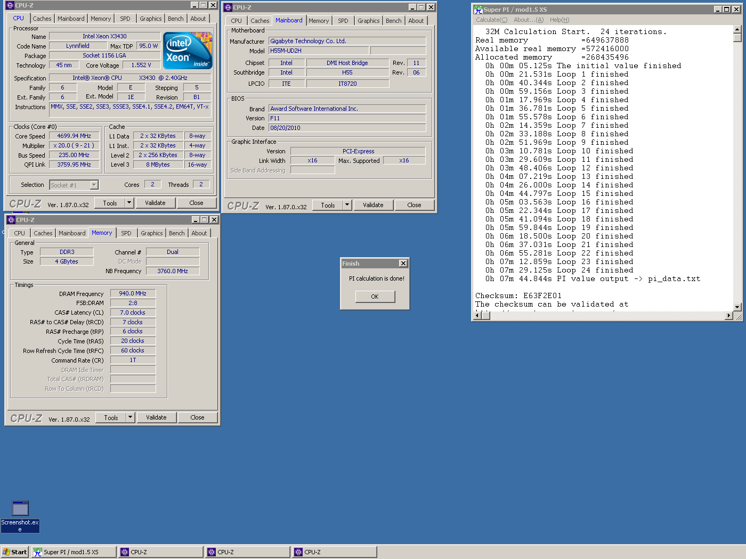The image size is (746, 559).
Task: Click the QPI Link 3759.95 MHz field
Action: (x=74, y=165)
